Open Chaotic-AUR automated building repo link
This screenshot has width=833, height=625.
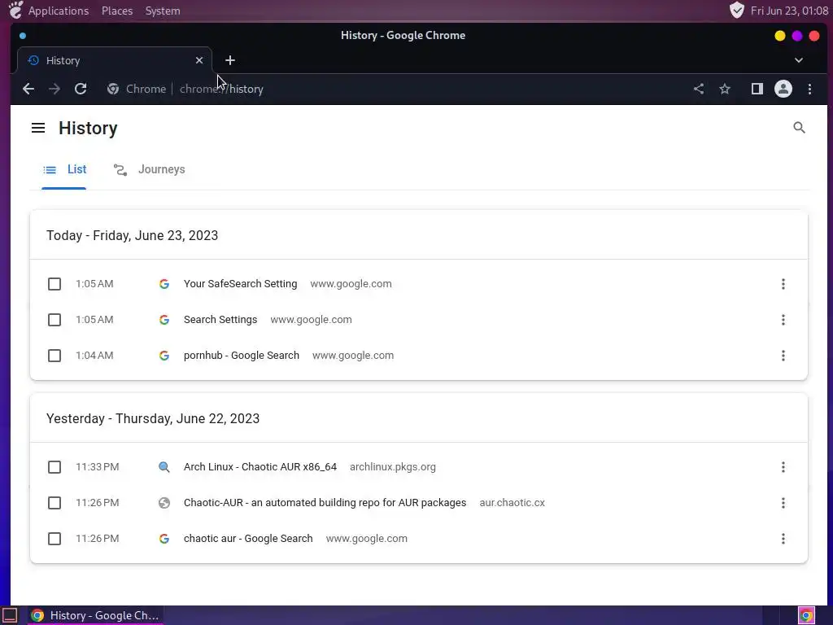click(x=325, y=503)
